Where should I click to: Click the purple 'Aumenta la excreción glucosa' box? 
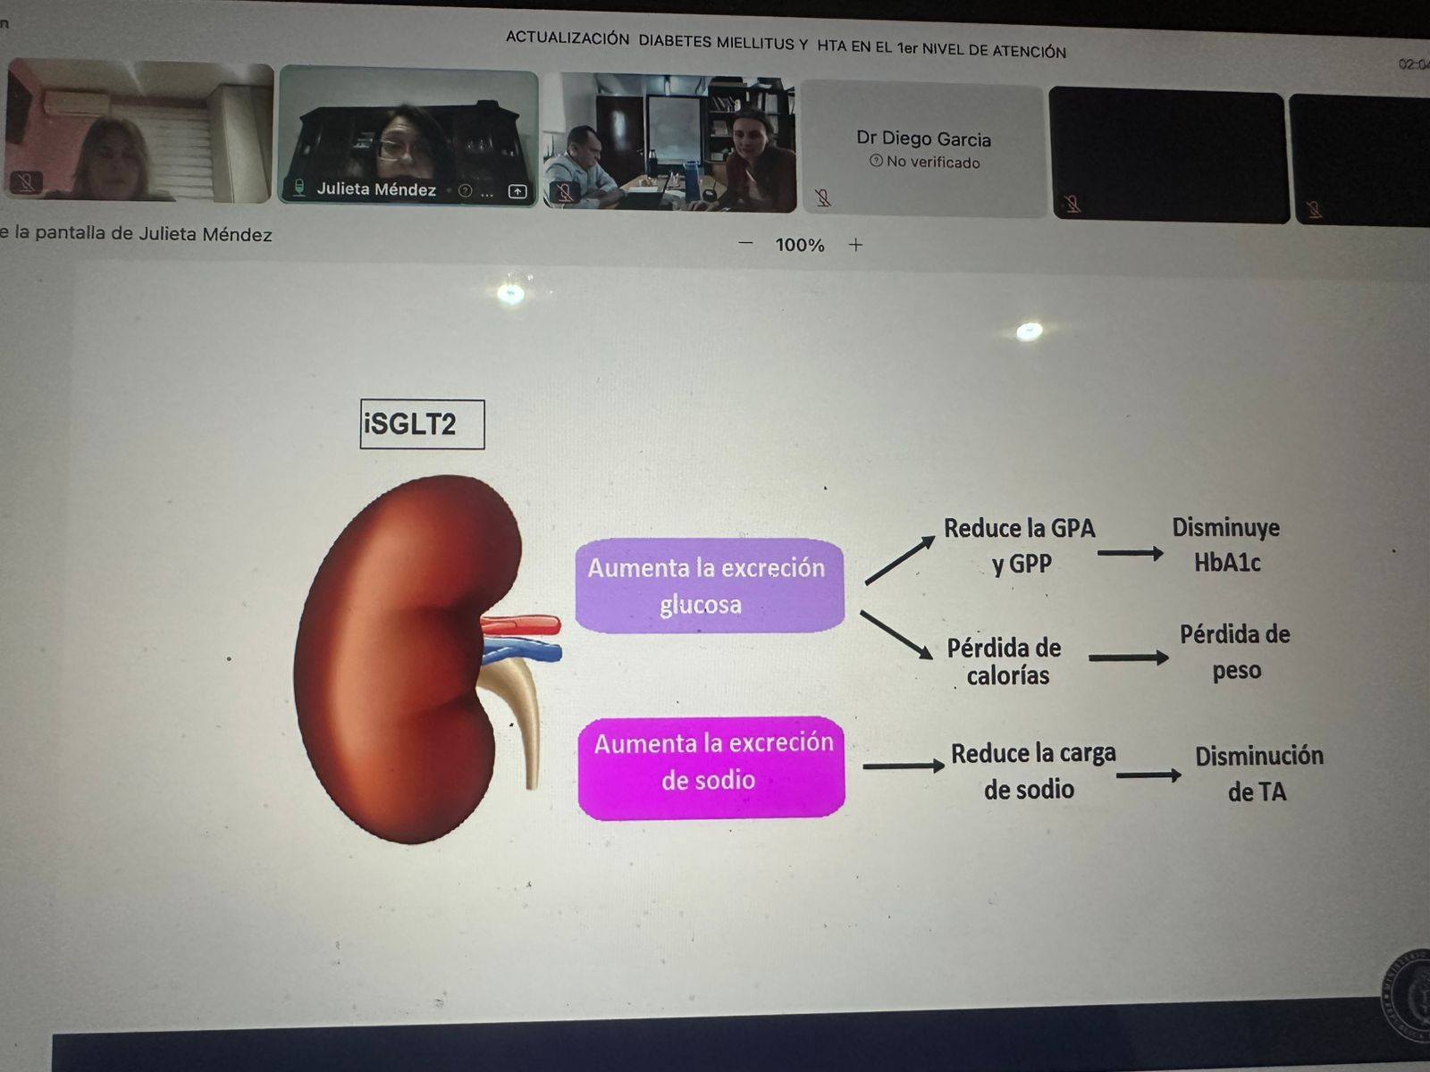(x=709, y=586)
